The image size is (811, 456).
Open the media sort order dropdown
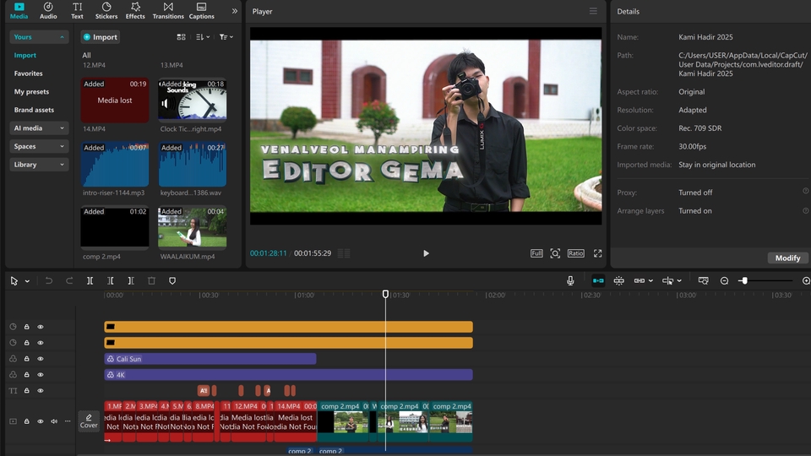click(203, 37)
